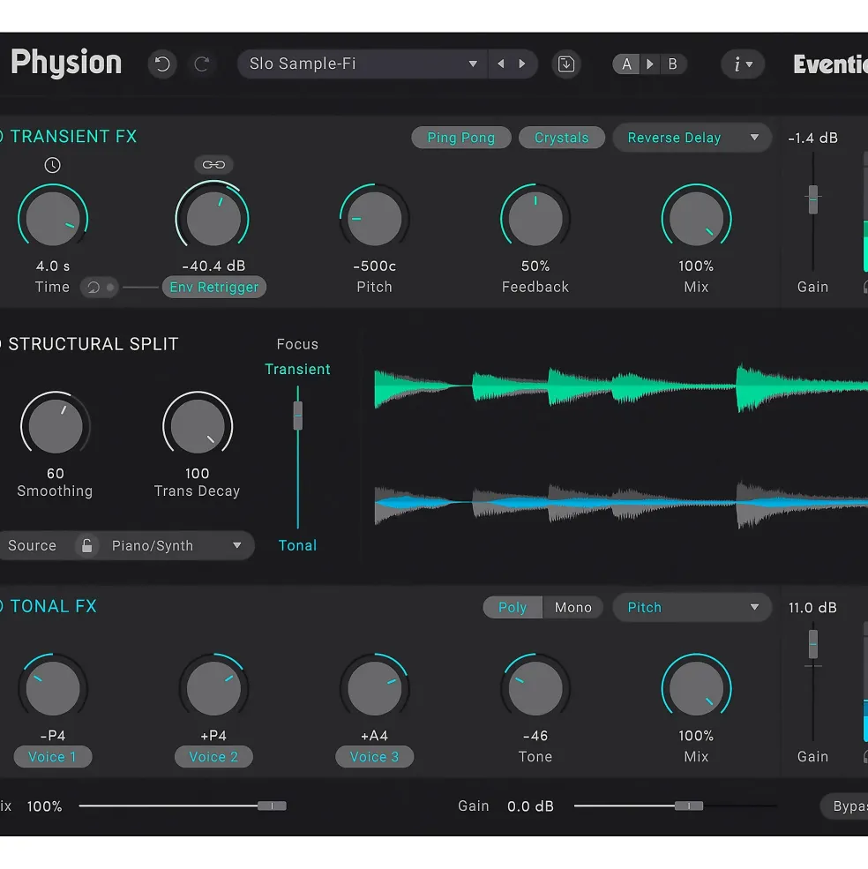Select compare slot B
868x869 pixels.
coord(672,64)
